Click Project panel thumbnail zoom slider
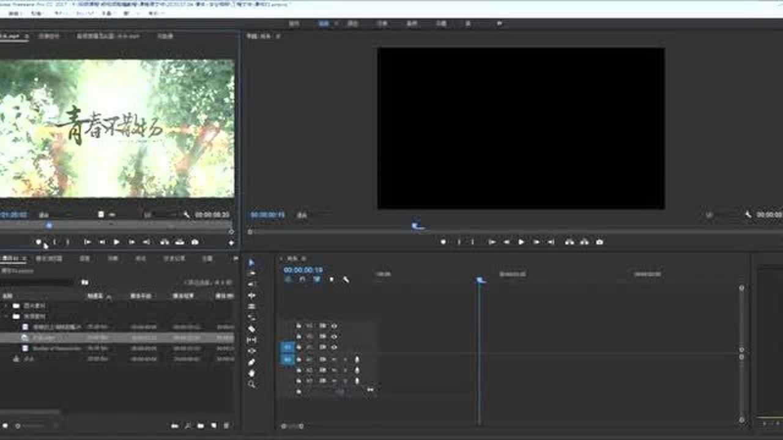783x440 pixels. click(x=29, y=425)
